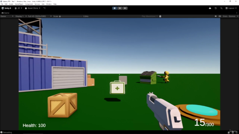Toggle the frame debugger bug icon
The width and height of the screenshot is (239, 134).
(x=160, y=16)
